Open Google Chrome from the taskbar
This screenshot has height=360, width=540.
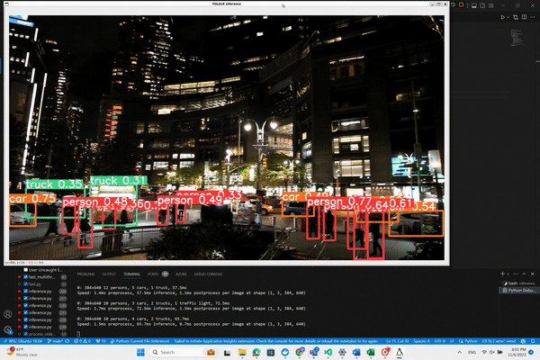pos(300,352)
